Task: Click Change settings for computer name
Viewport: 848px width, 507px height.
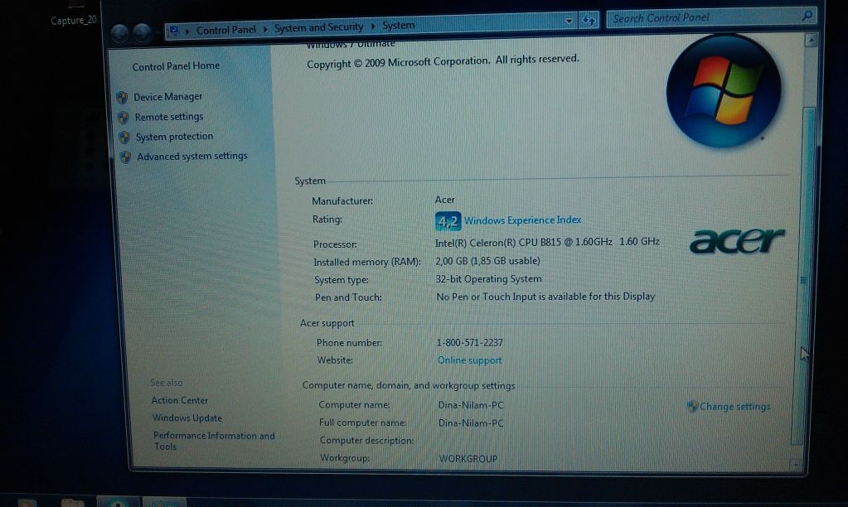Action: 734,407
